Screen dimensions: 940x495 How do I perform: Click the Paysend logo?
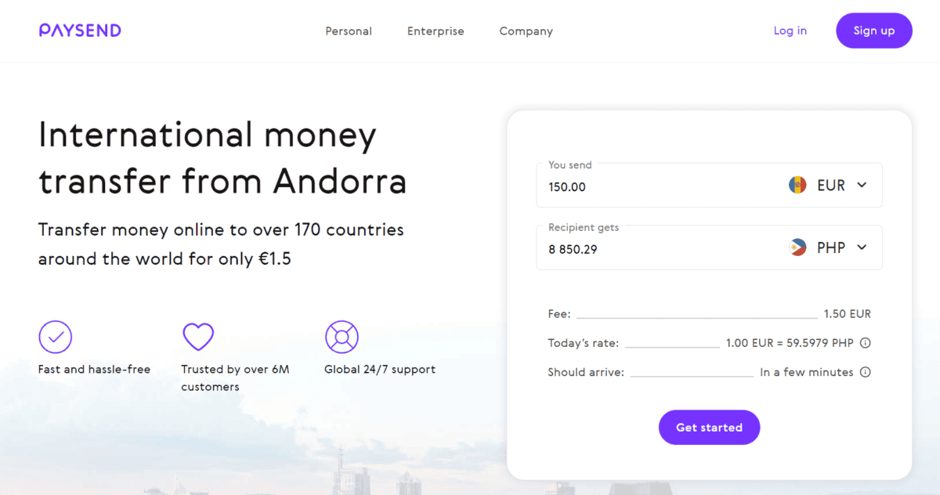coord(79,30)
